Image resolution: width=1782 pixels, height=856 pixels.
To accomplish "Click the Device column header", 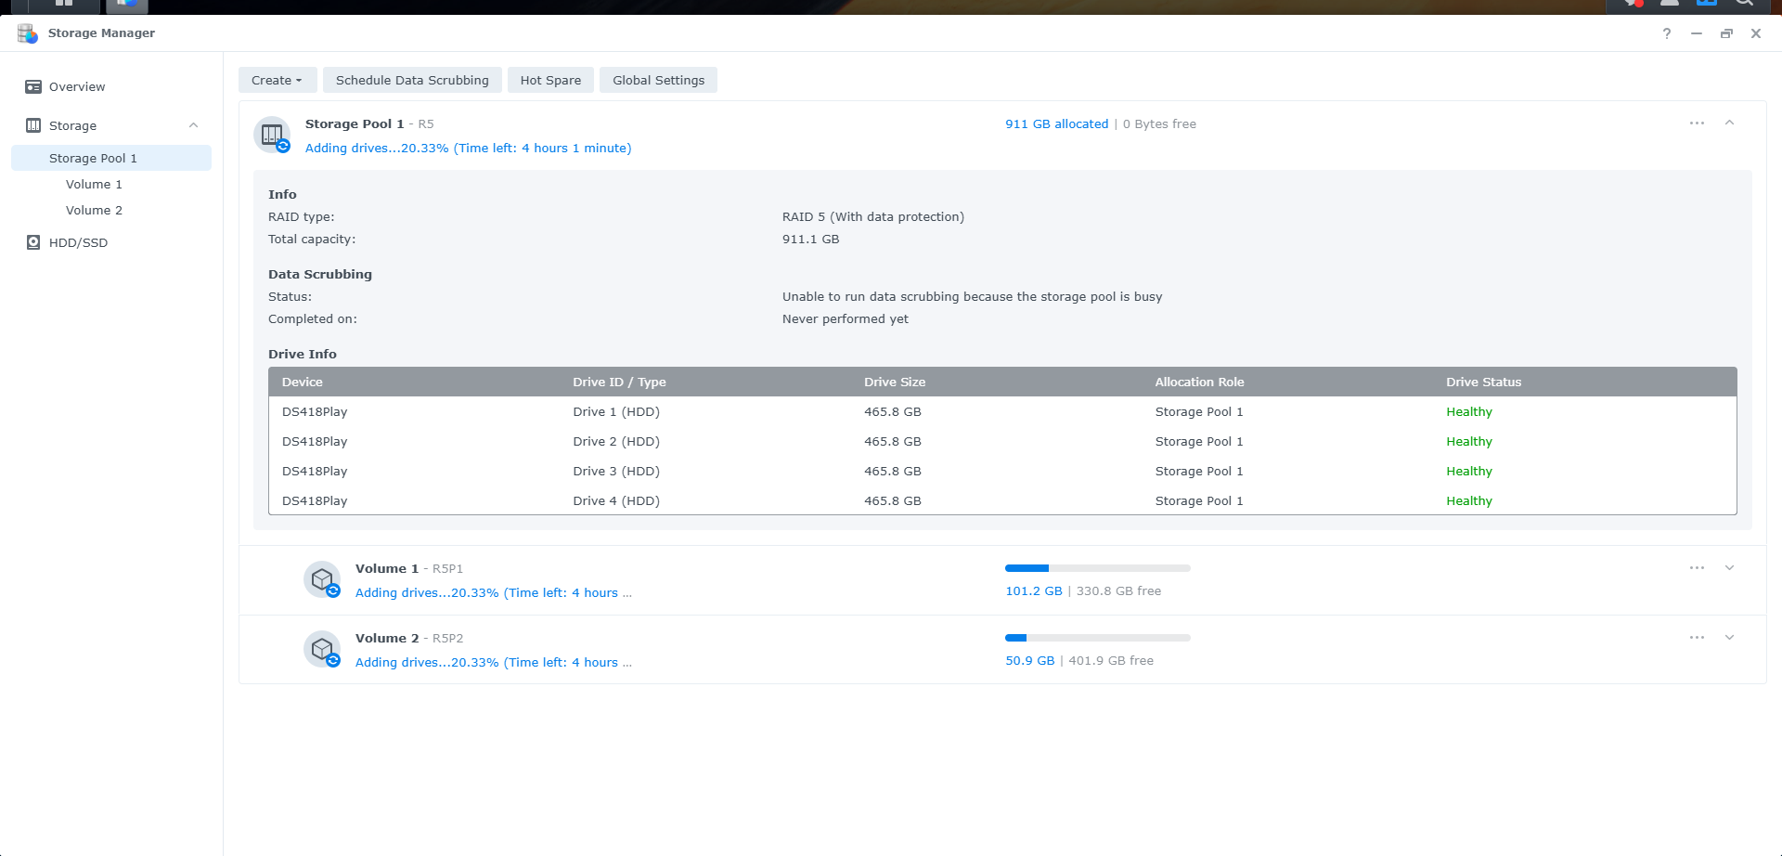I will (x=303, y=382).
